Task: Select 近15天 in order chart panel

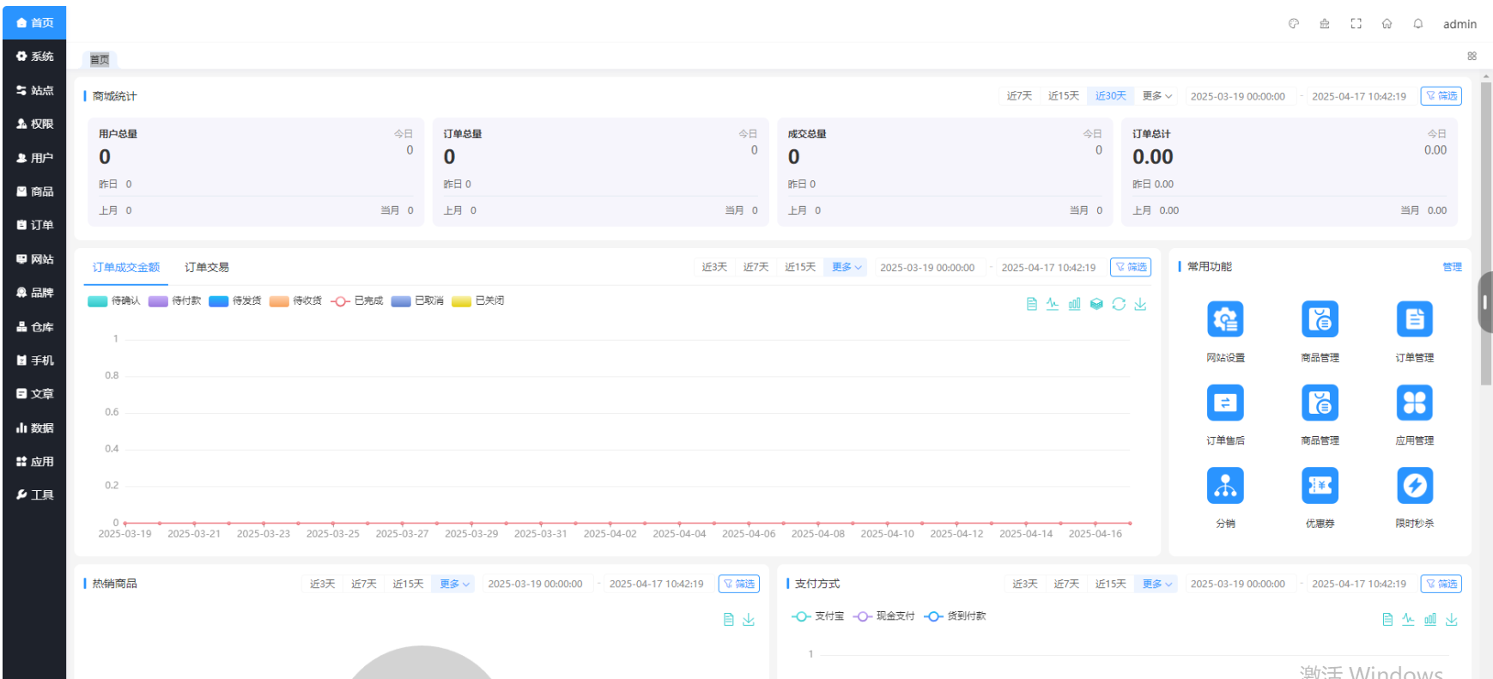Action: click(x=800, y=267)
